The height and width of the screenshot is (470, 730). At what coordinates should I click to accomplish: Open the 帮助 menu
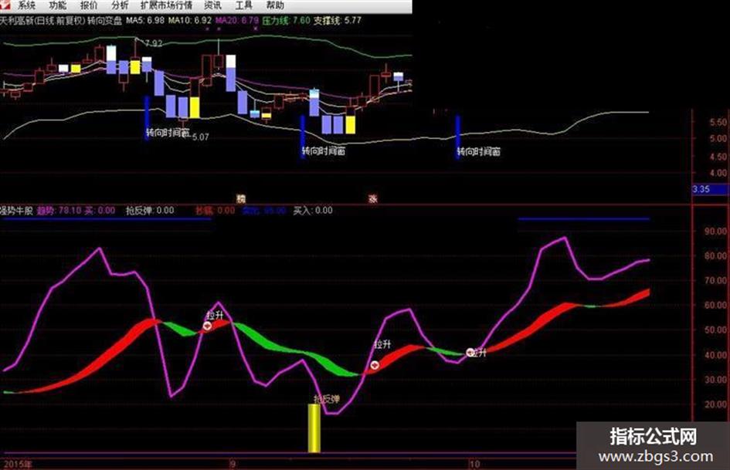click(x=275, y=5)
